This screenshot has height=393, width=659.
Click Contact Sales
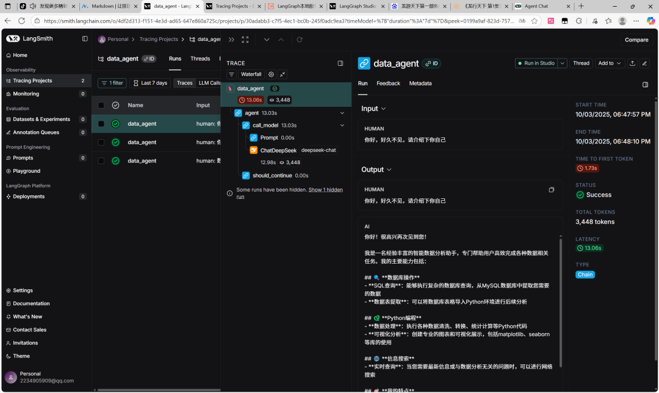coord(29,330)
